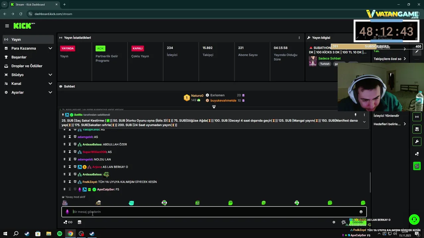This screenshot has width=424, height=238.
Task: Open 'Hedefleri belirle...' option arrow
Action: click(x=405, y=124)
